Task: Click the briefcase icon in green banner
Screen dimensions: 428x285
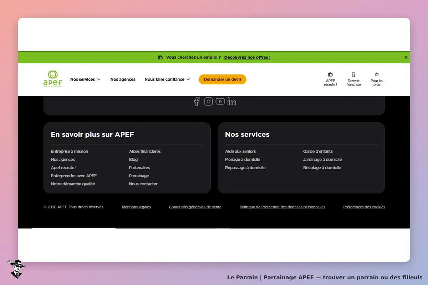Action: (160, 57)
